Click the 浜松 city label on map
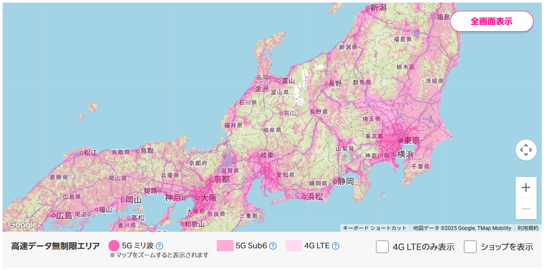 pos(315,197)
